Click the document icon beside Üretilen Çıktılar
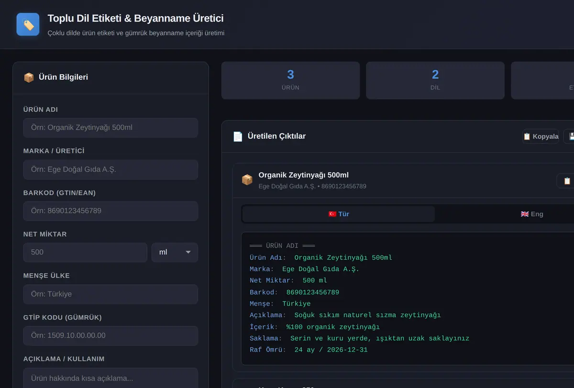Image resolution: width=574 pixels, height=388 pixels. tap(238, 136)
